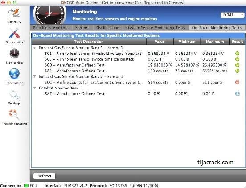
Task: Sort by Maximum column header
Action: pos(215,42)
